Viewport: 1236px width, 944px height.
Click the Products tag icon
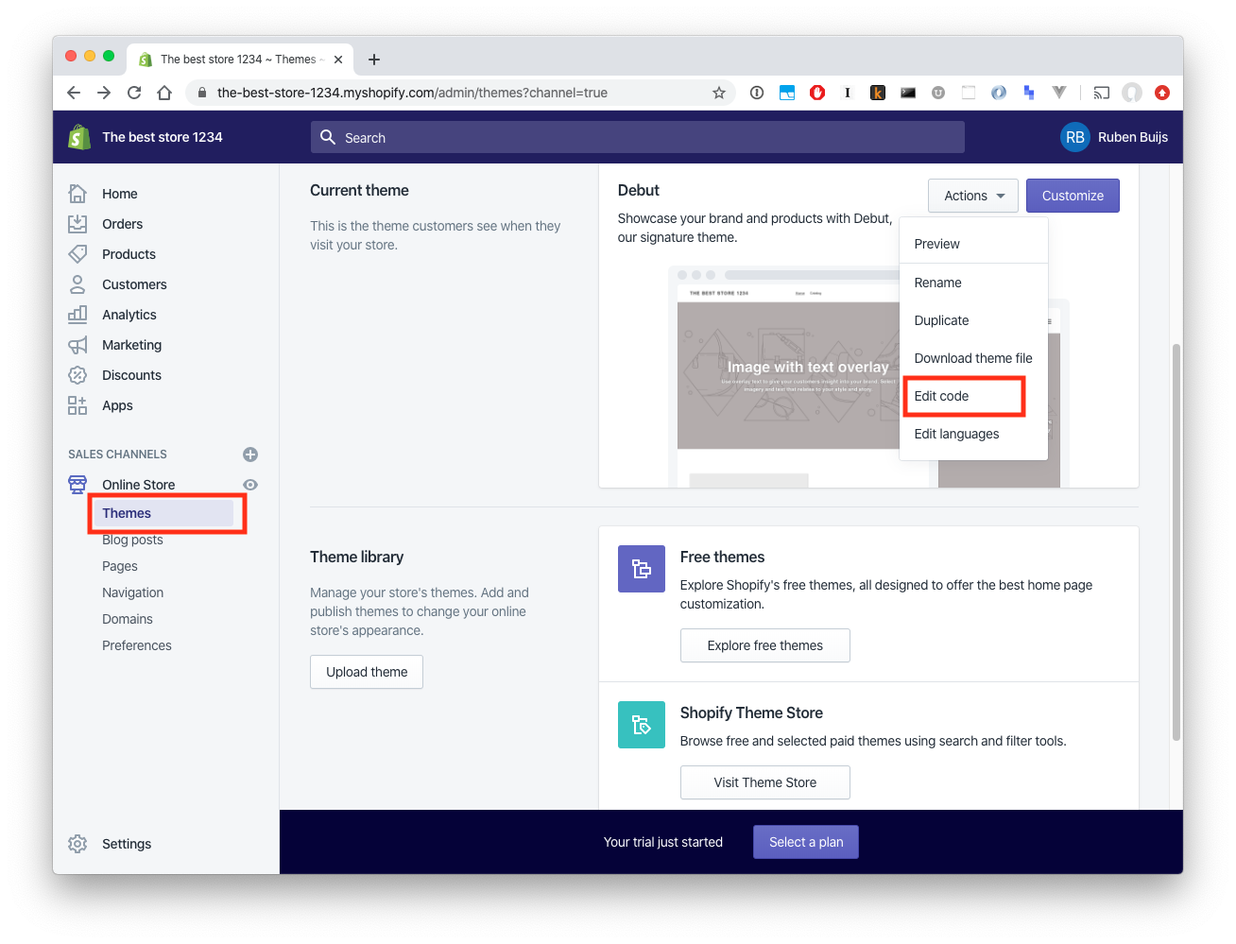[x=77, y=254]
